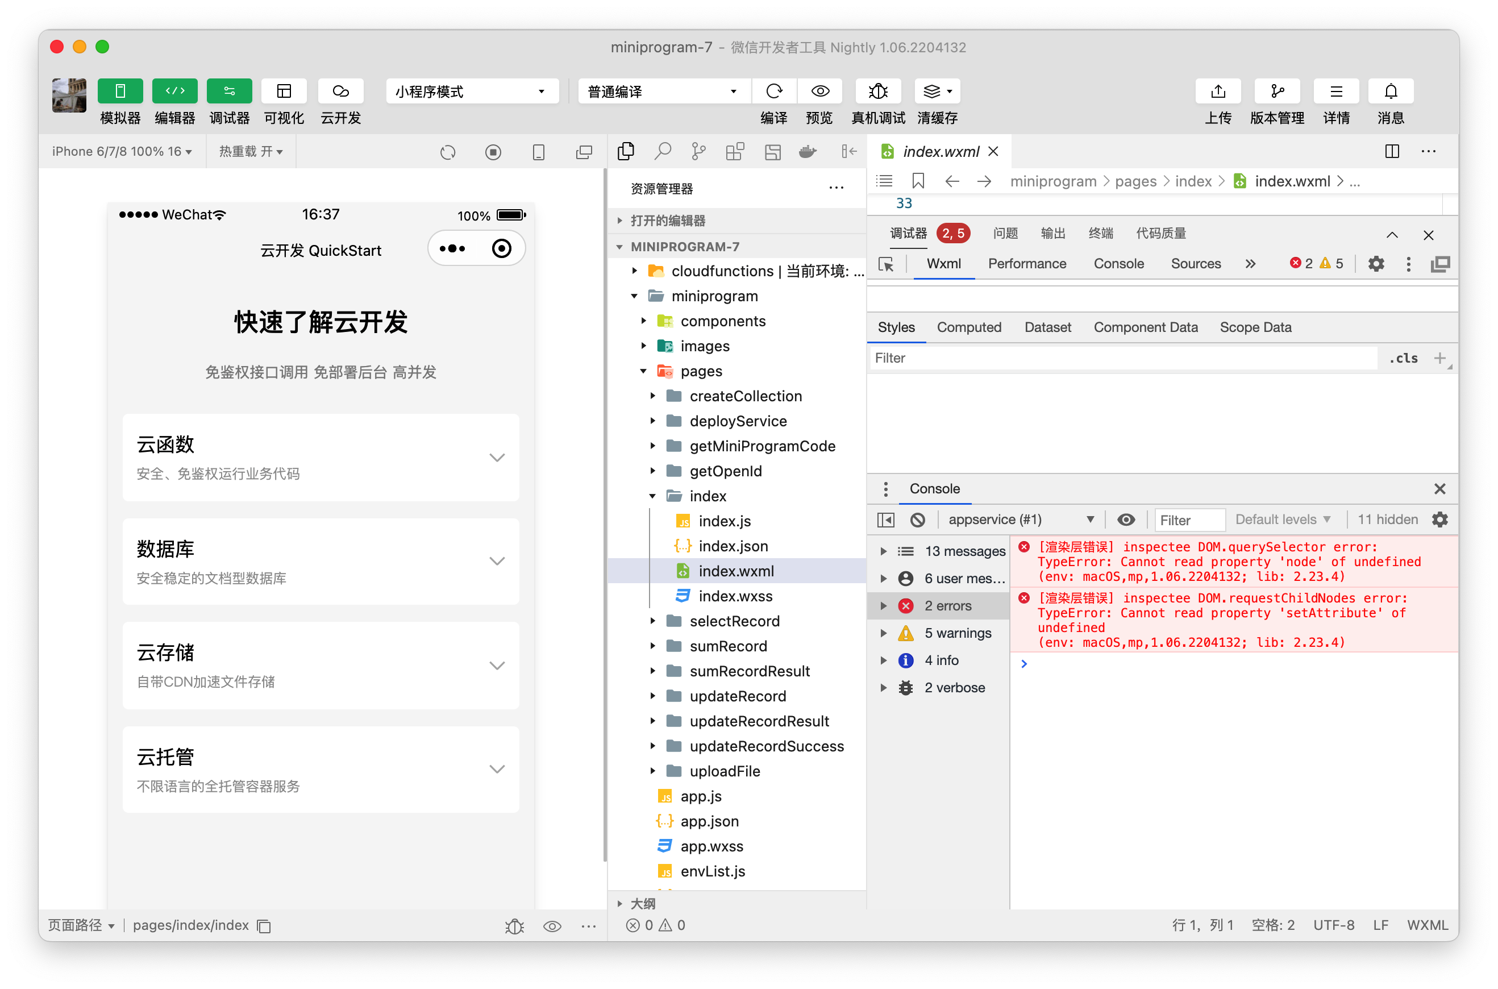Open index.js in file tree
This screenshot has width=1498, height=989.
725,521
